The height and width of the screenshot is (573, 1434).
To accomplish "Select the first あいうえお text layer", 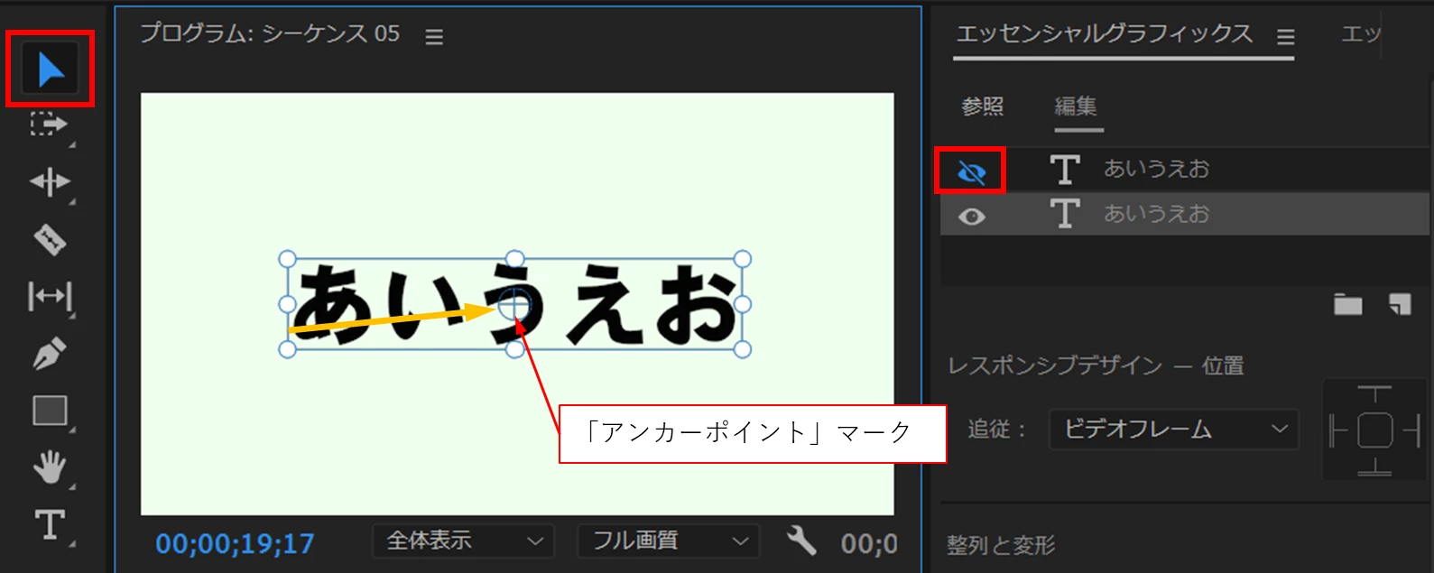I will pos(1185,169).
